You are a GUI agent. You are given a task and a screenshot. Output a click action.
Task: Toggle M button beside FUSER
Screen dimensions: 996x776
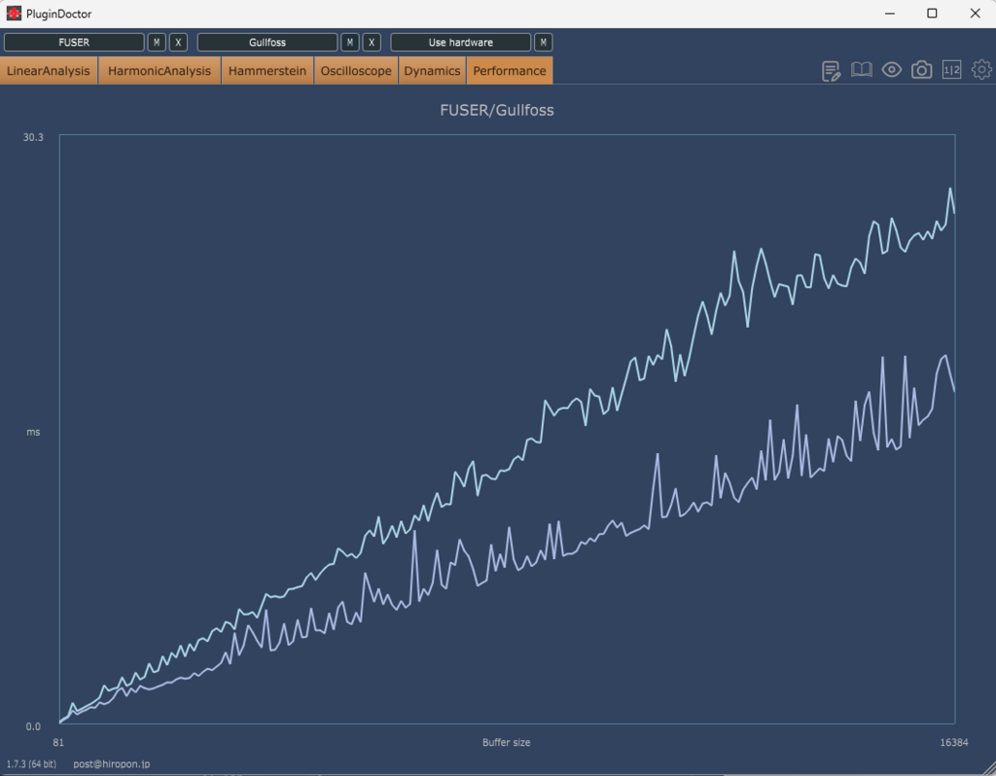[157, 43]
